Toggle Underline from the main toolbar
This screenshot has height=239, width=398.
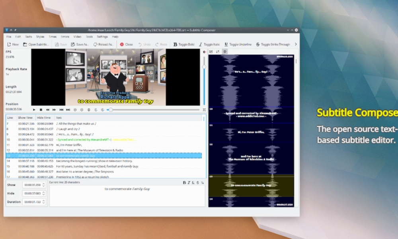[x=238, y=45]
